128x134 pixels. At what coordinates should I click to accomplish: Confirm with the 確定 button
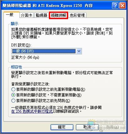[62, 127]
